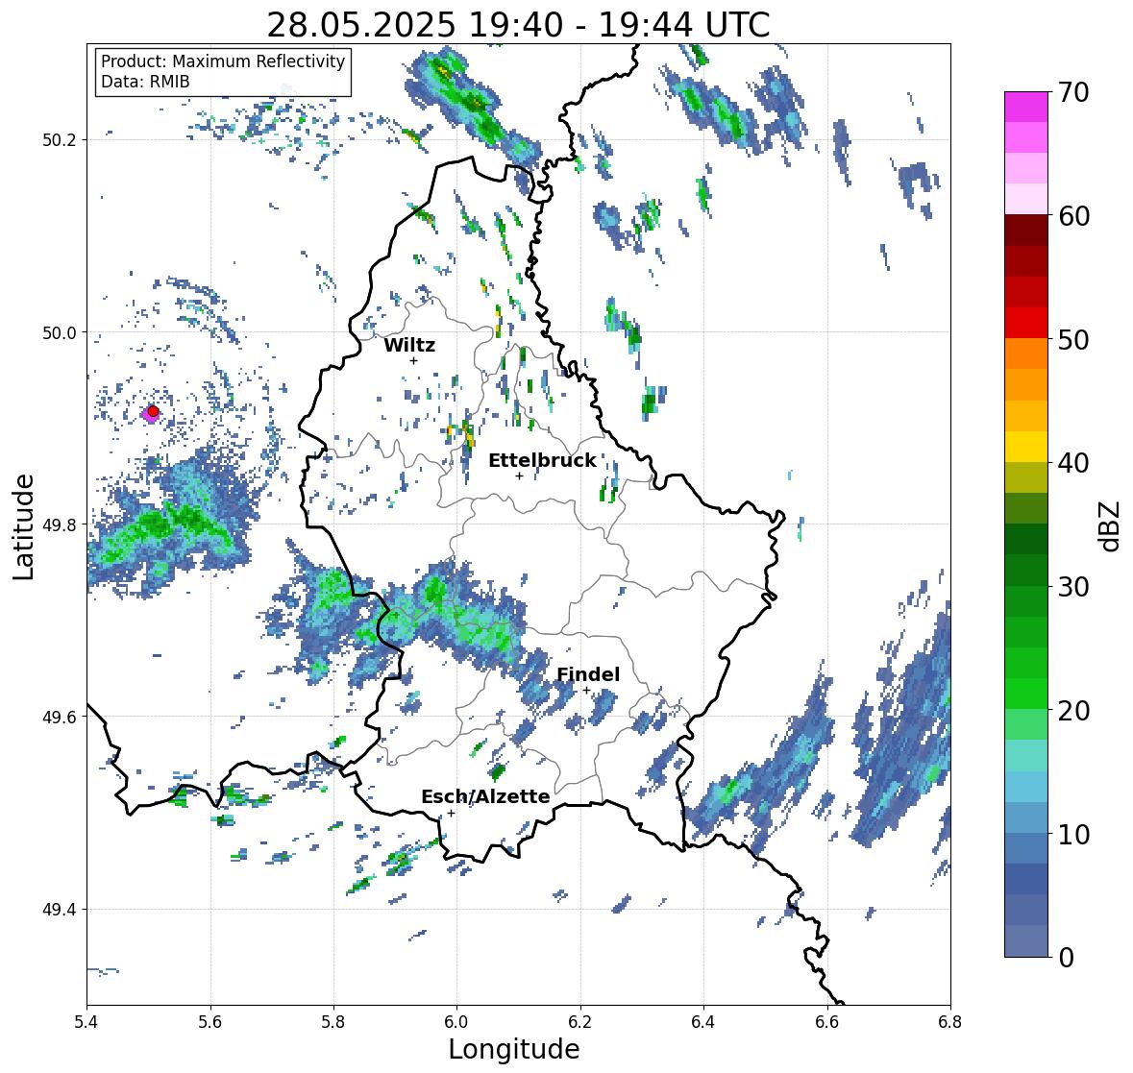Click the 49.6 latitude tick label

pyautogui.click(x=60, y=717)
